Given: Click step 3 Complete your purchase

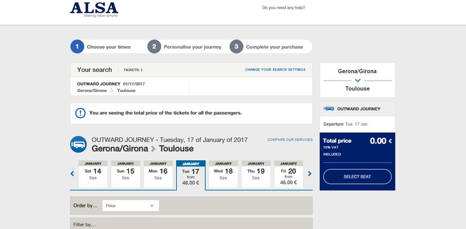Looking at the screenshot, I should pyautogui.click(x=268, y=47).
